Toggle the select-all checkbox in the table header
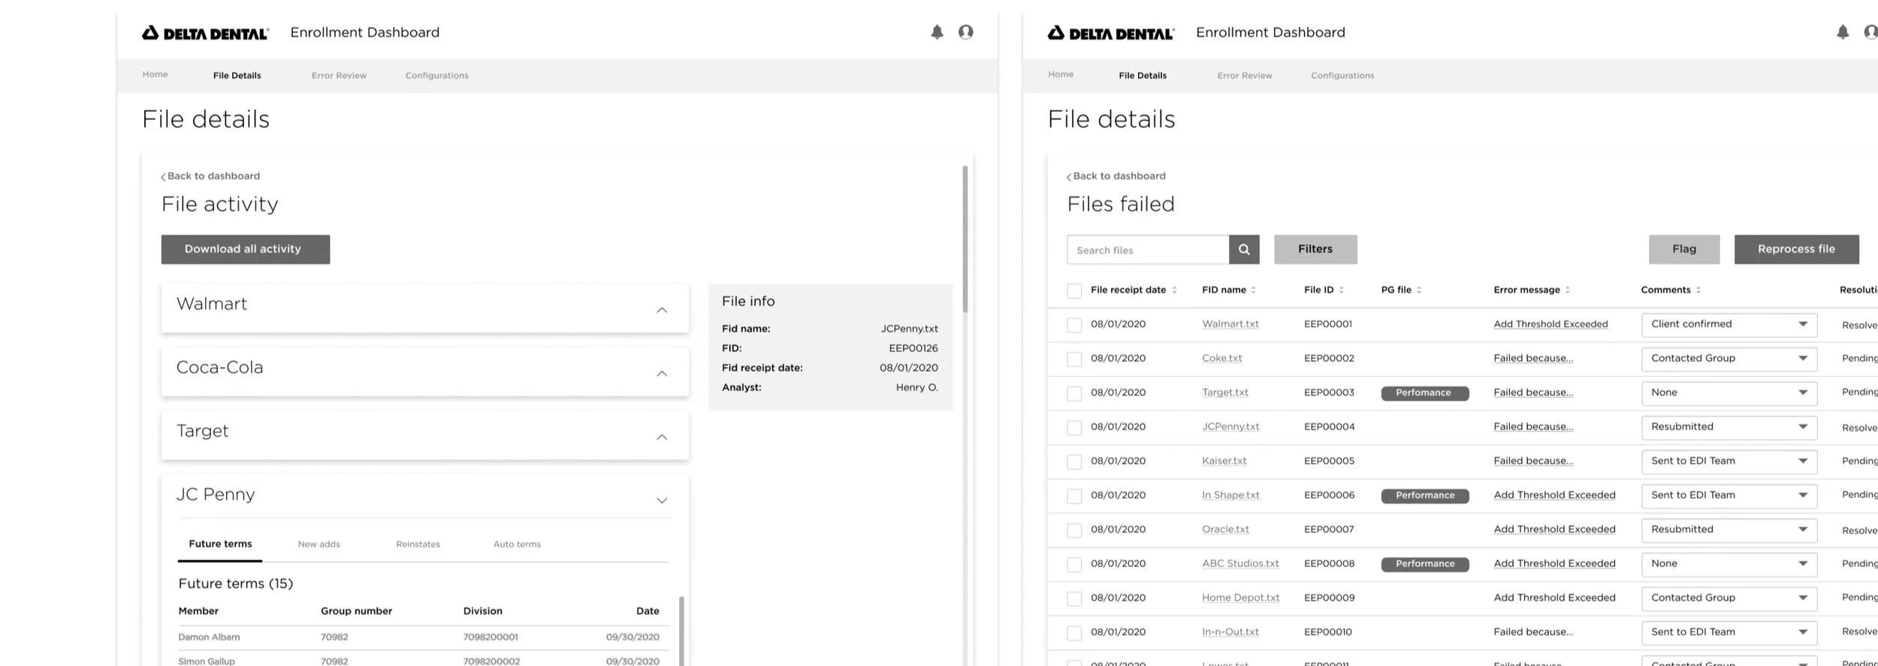Viewport: 1878px width, 666px height. pos(1074,291)
